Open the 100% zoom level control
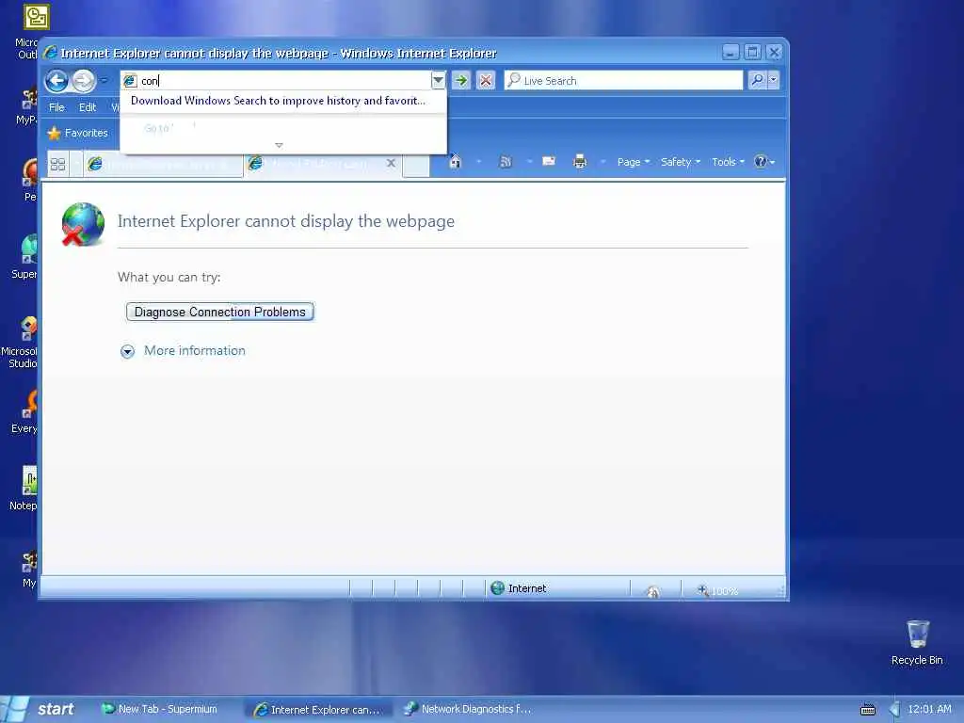The image size is (964, 723). (717, 591)
